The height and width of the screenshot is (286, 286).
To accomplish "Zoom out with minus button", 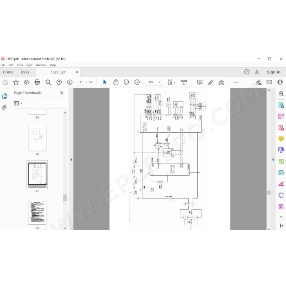I will 126,82.
